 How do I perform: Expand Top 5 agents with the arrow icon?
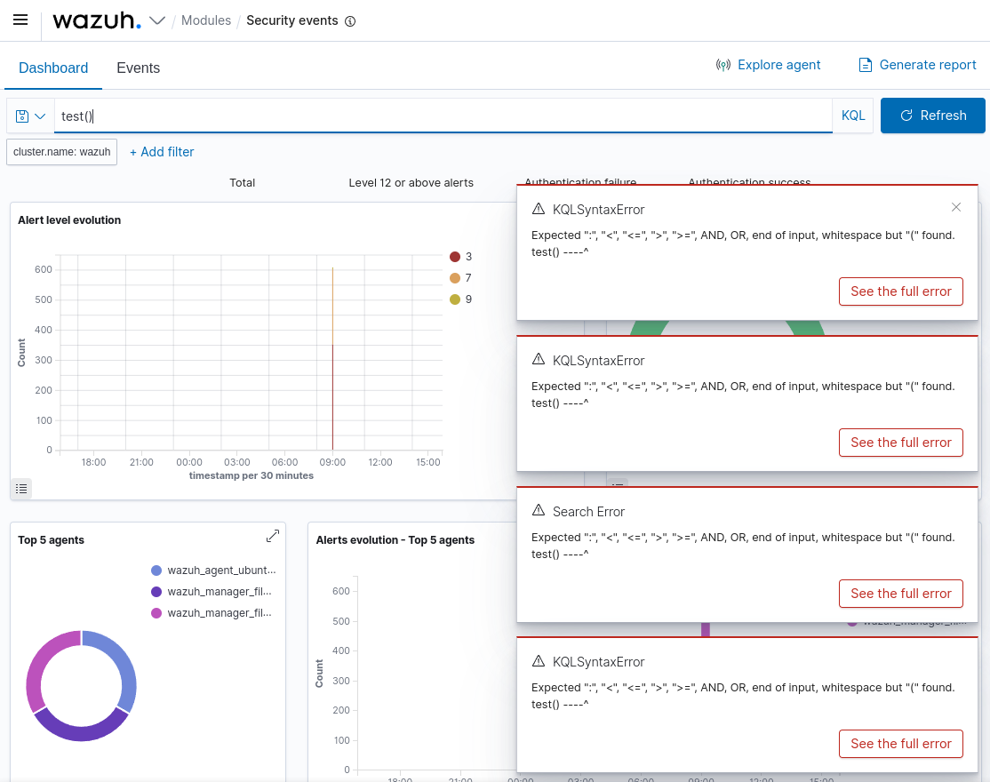273,536
